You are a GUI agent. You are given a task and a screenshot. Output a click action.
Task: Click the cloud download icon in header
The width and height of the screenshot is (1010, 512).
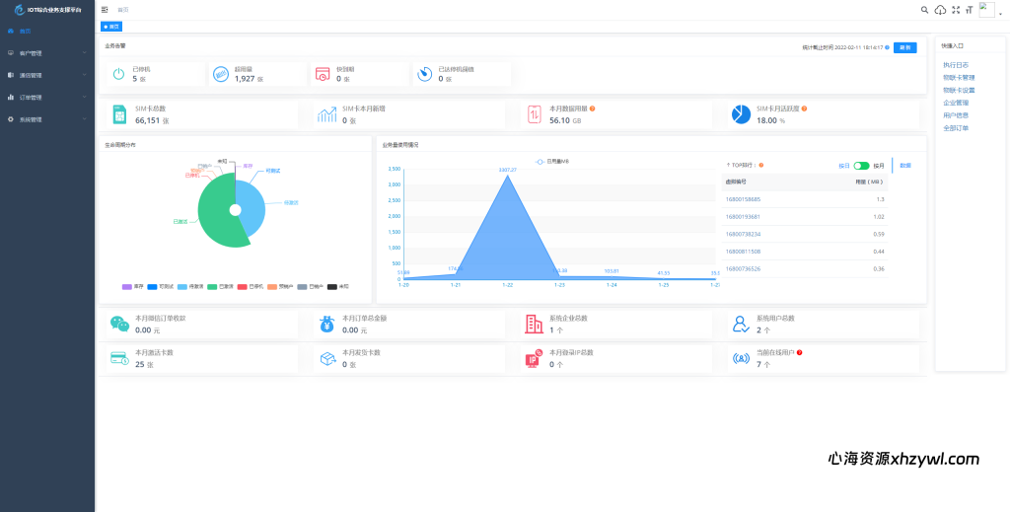(x=940, y=10)
